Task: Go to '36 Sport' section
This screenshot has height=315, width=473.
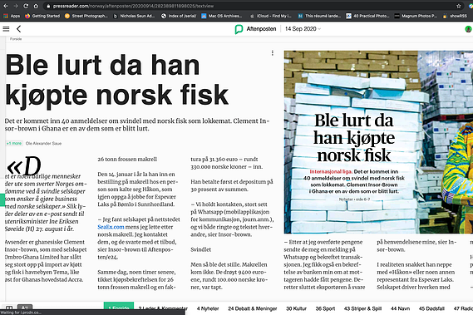Action: (325, 308)
